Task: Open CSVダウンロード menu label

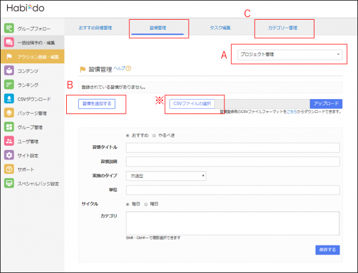Action: (x=34, y=99)
